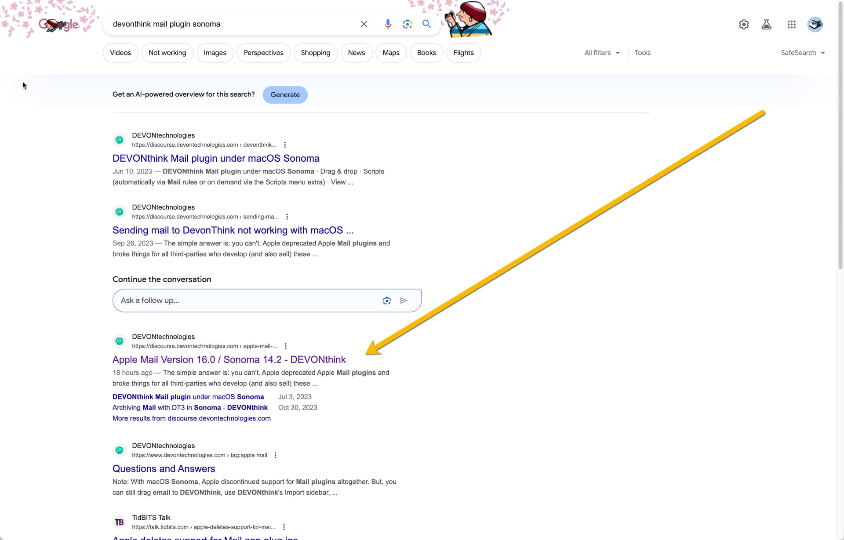The width and height of the screenshot is (844, 540).
Task: Open three-dot menu for TidBITS Talk result
Action: (284, 527)
